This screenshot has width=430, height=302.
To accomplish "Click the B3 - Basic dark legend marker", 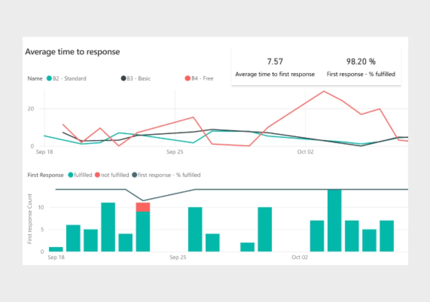I will [x=123, y=78].
